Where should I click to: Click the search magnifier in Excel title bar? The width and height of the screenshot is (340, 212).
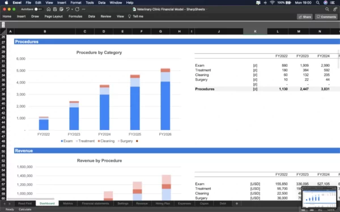point(327,9)
